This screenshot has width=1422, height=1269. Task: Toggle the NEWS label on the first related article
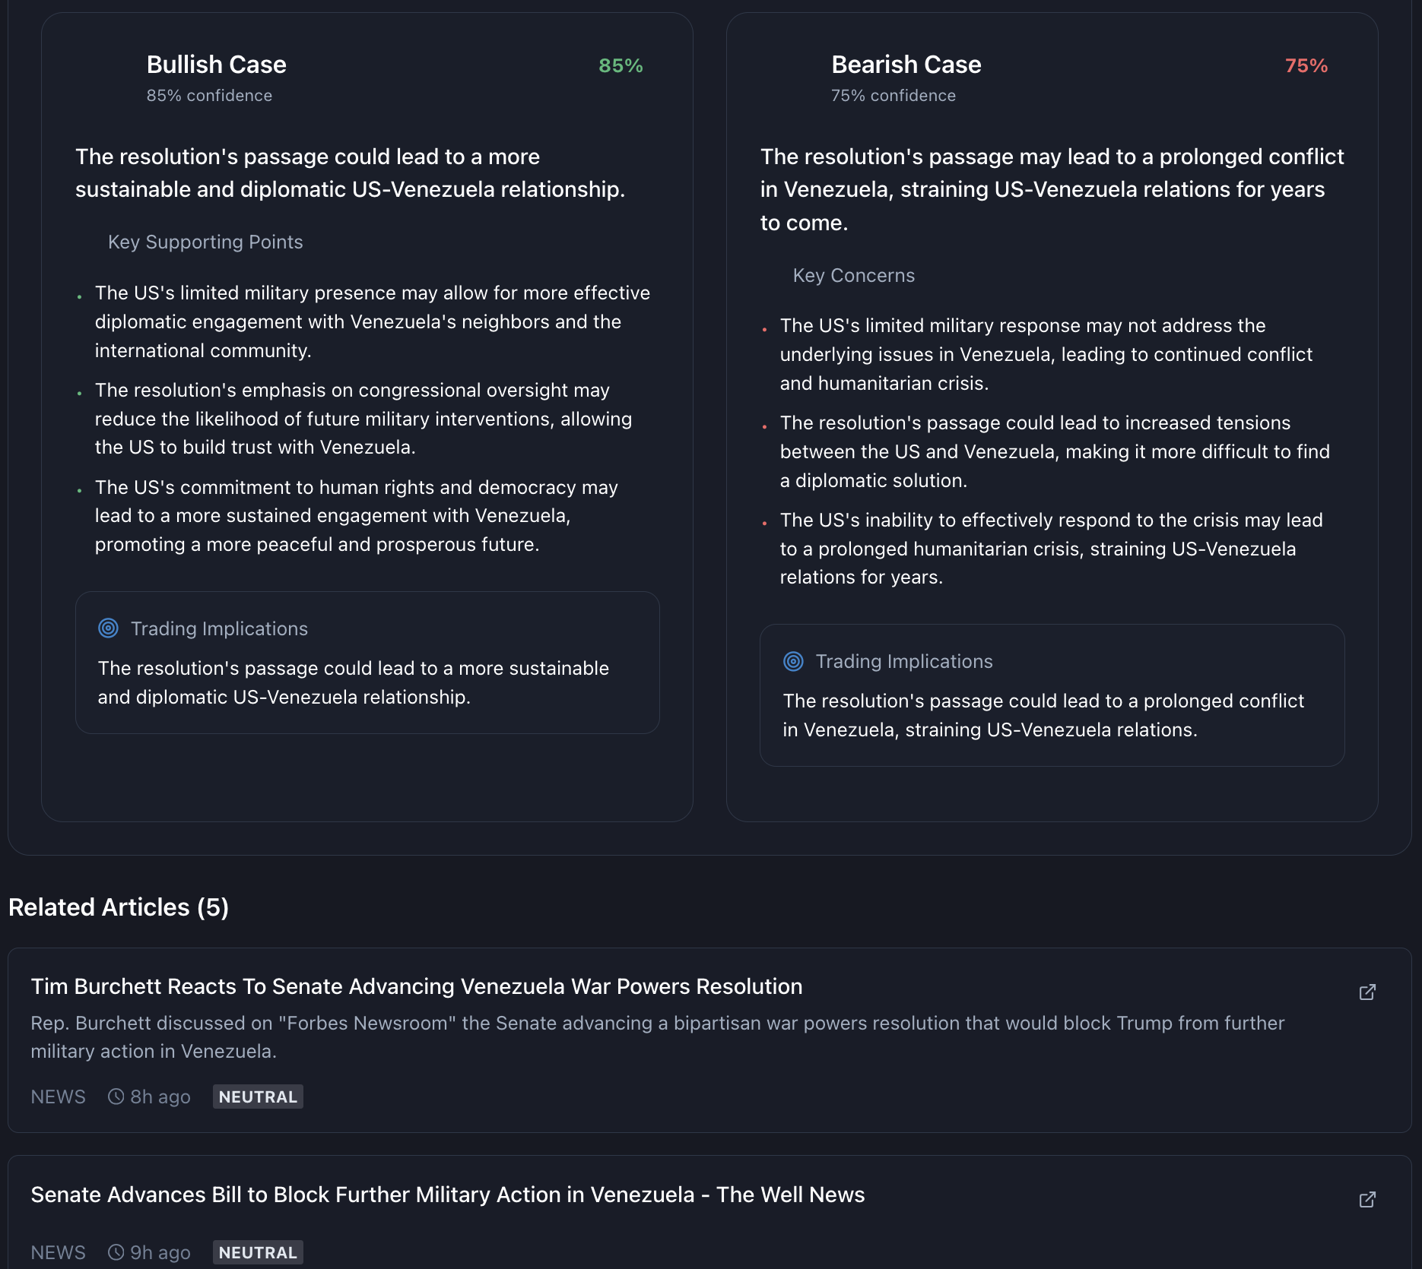tap(58, 1096)
